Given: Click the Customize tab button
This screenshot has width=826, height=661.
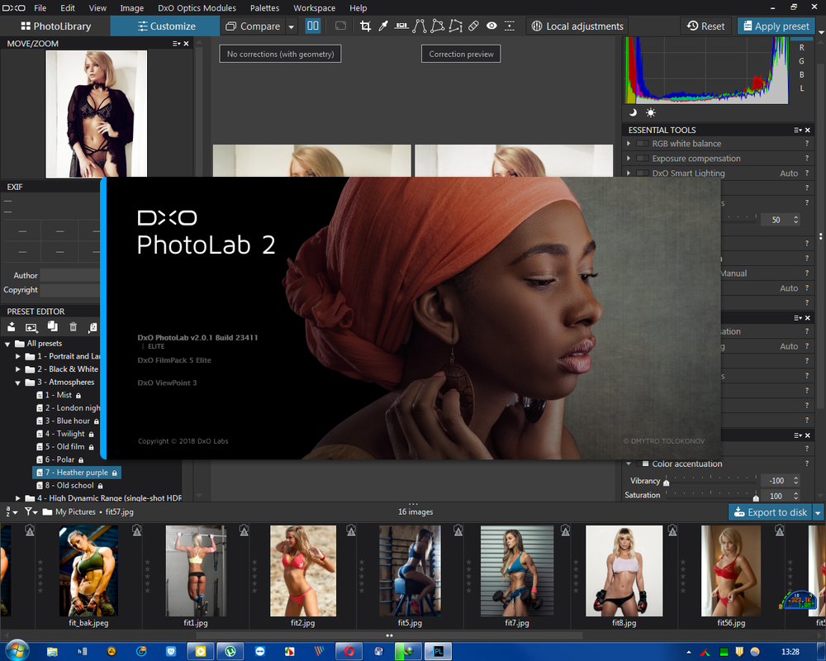Looking at the screenshot, I should click(x=165, y=26).
